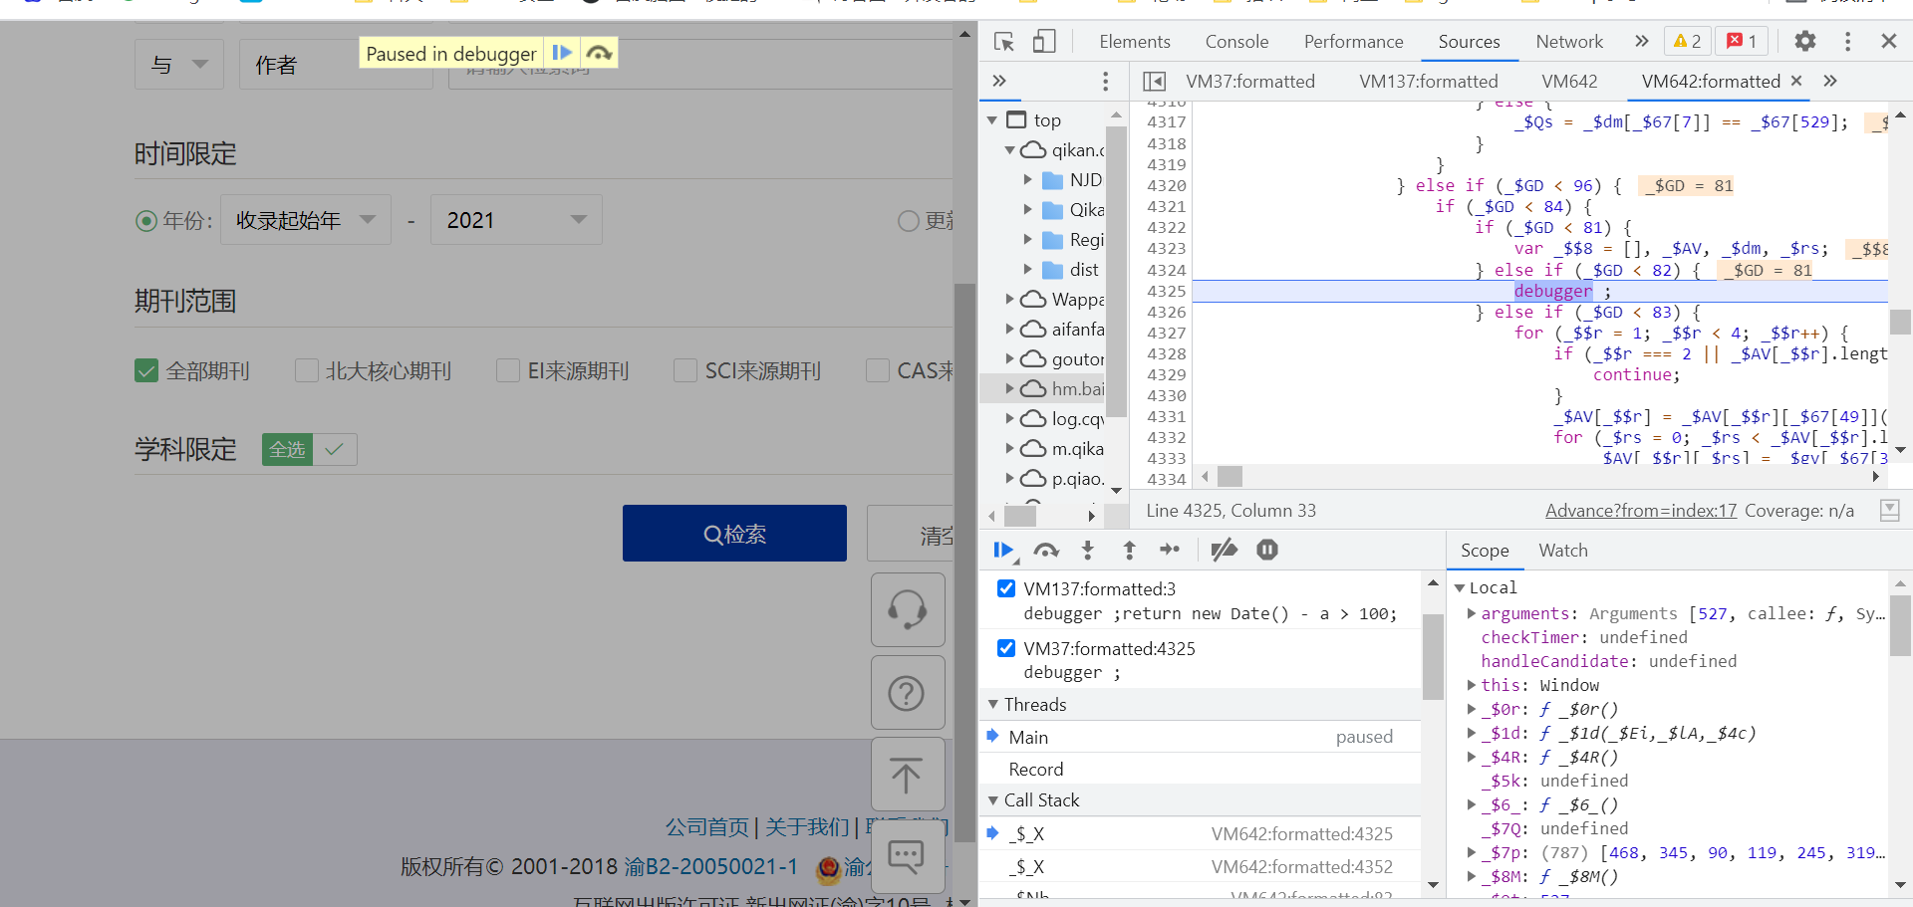1913x907 pixels.
Task: Resume script execution in debugger toolbar
Action: (x=1003, y=550)
